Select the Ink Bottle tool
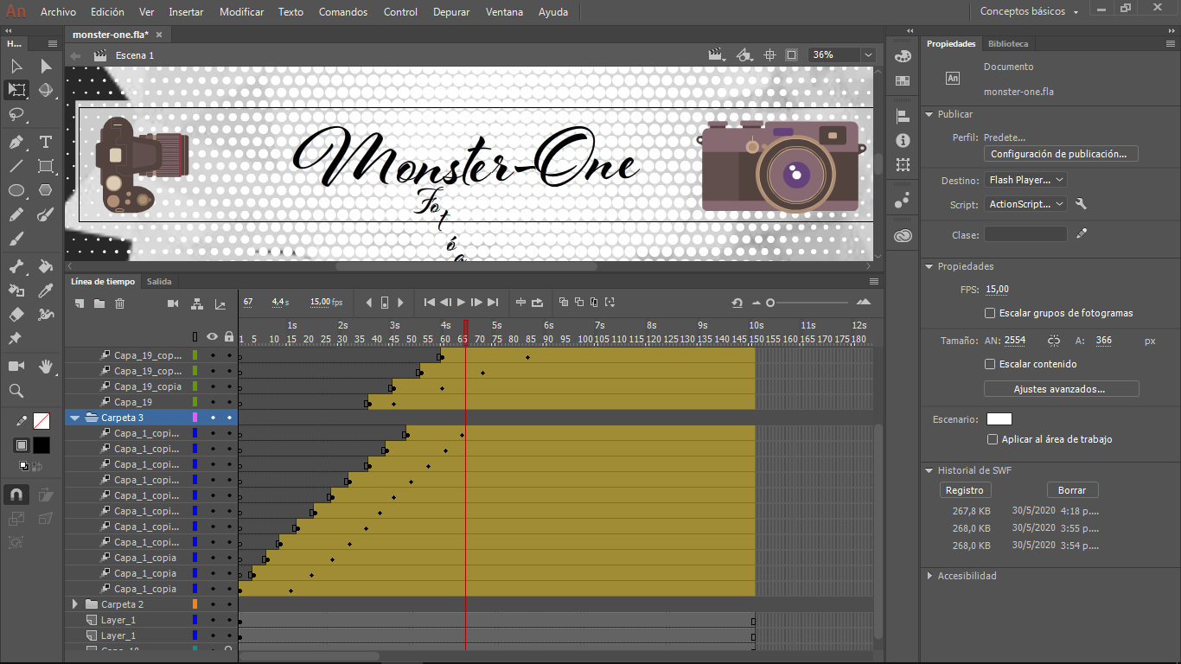1181x664 pixels. point(16,290)
